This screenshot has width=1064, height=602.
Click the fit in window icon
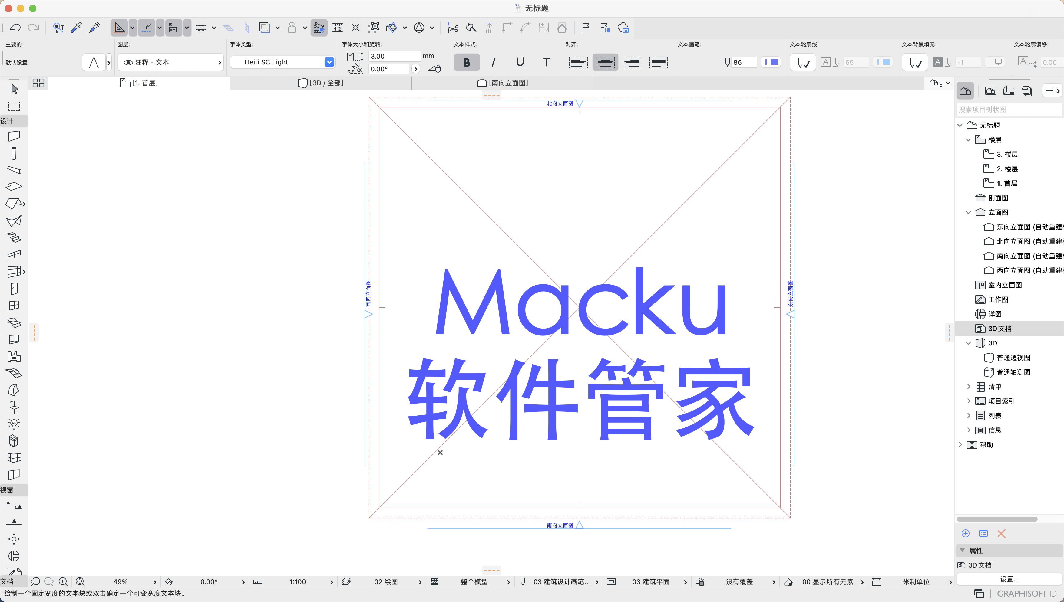pos(80,582)
